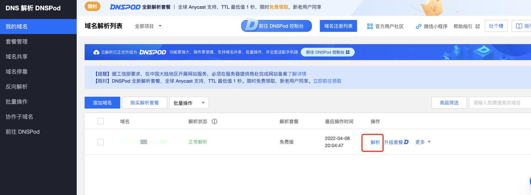Viewport: 531px width, 195px height.
Task: Click 升级套餐 upgrade link
Action: (396, 142)
